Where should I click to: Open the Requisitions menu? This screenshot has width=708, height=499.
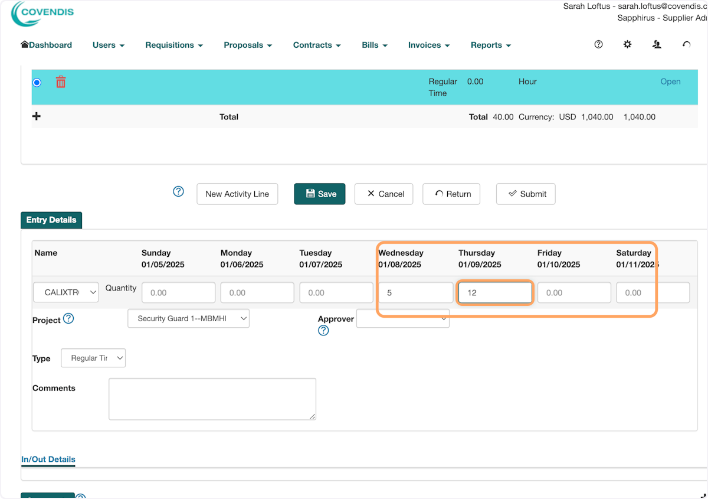pyautogui.click(x=173, y=45)
